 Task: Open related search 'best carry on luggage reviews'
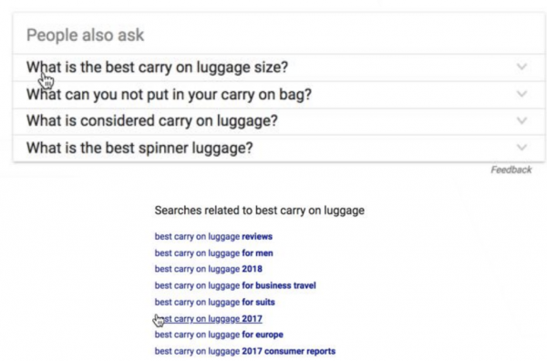pos(213,236)
